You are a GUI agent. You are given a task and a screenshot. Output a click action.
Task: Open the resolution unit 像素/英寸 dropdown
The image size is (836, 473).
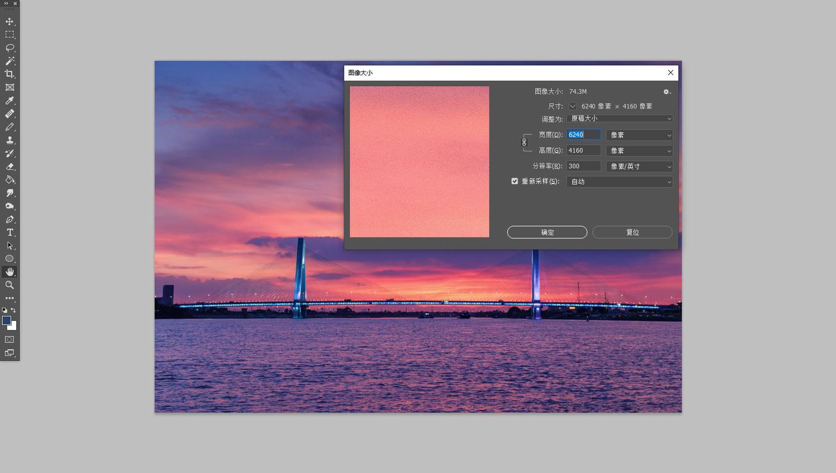pos(639,166)
